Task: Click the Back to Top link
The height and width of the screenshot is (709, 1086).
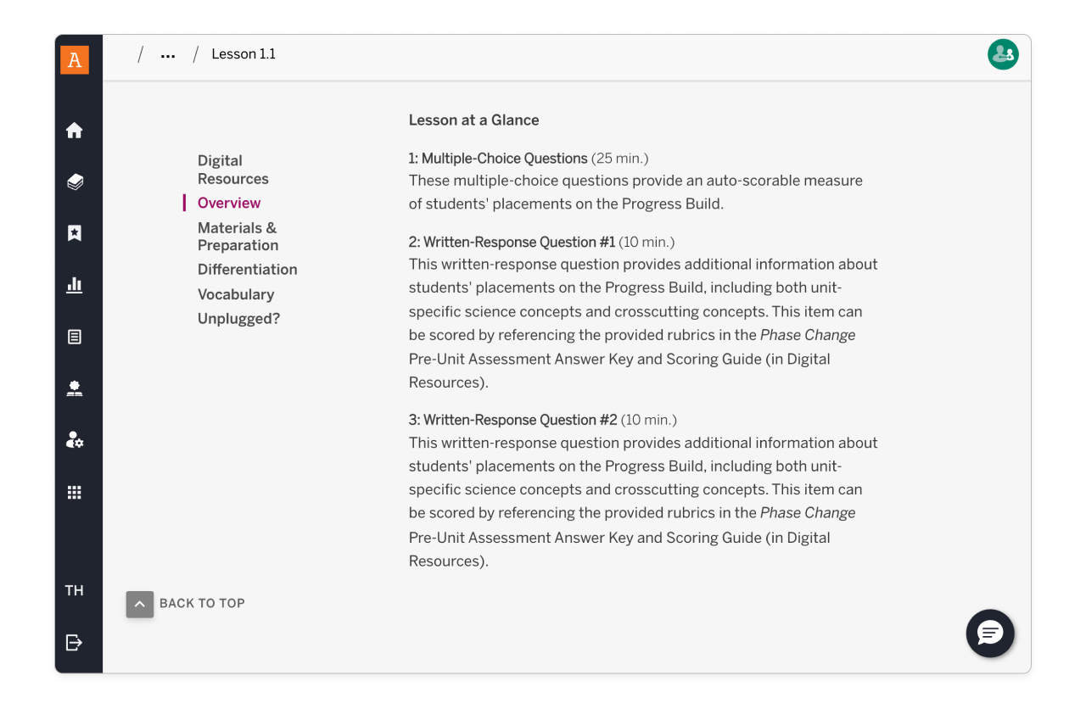Action: 202,603
